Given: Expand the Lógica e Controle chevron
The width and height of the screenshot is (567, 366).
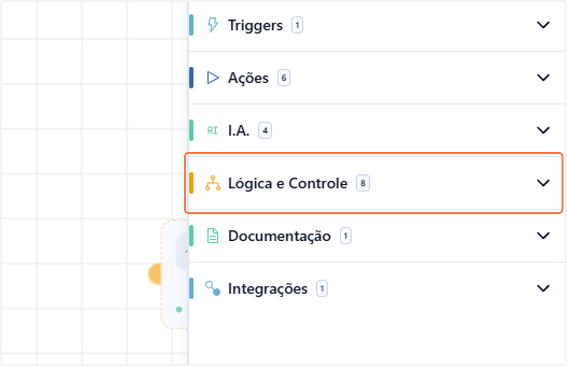Looking at the screenshot, I should point(544,183).
